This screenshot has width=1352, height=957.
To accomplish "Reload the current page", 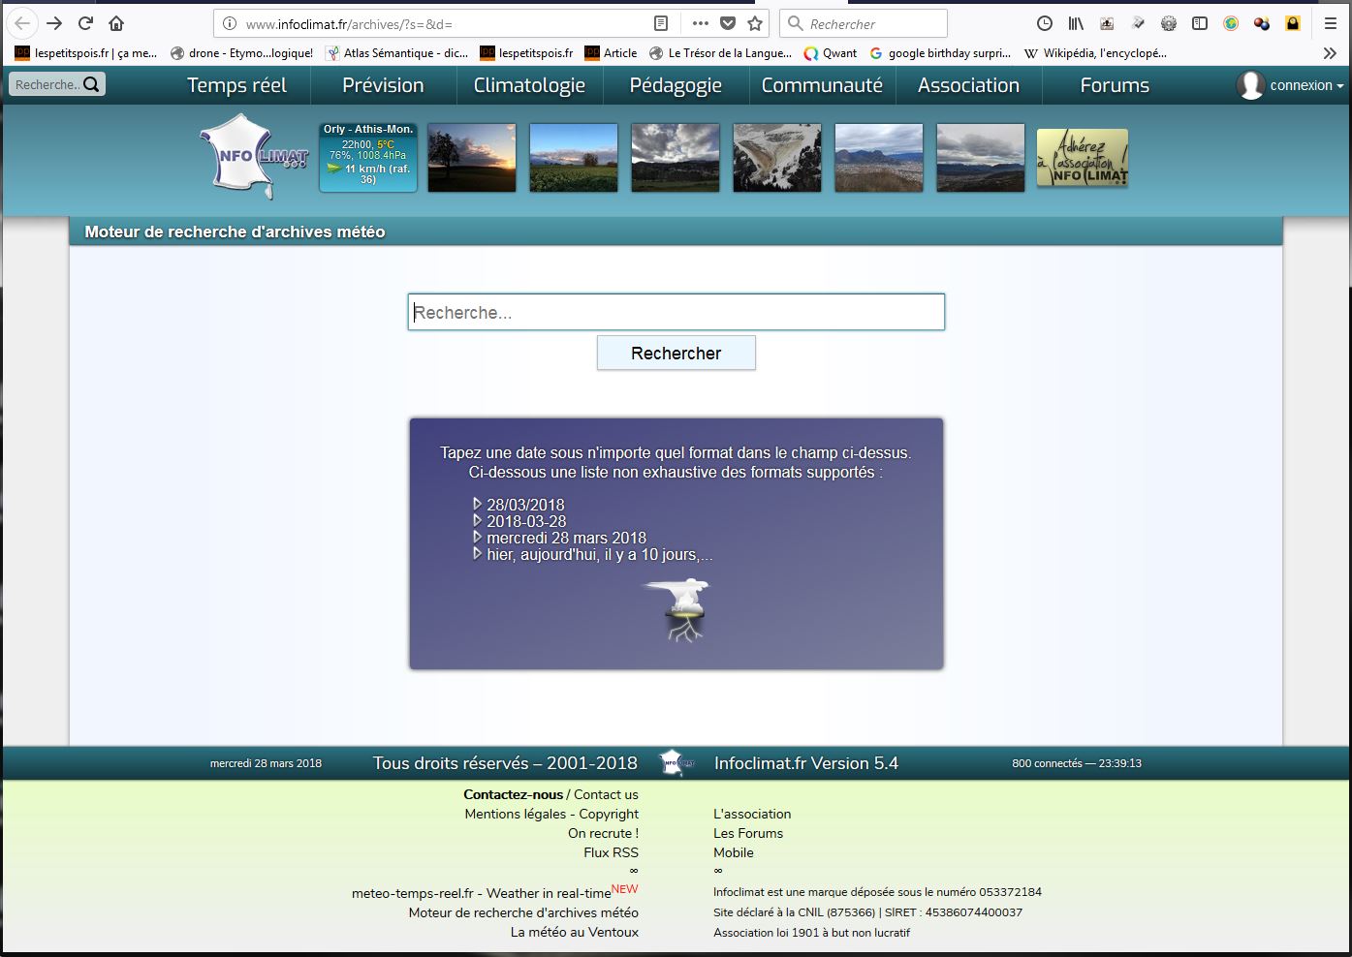I will (x=85, y=23).
